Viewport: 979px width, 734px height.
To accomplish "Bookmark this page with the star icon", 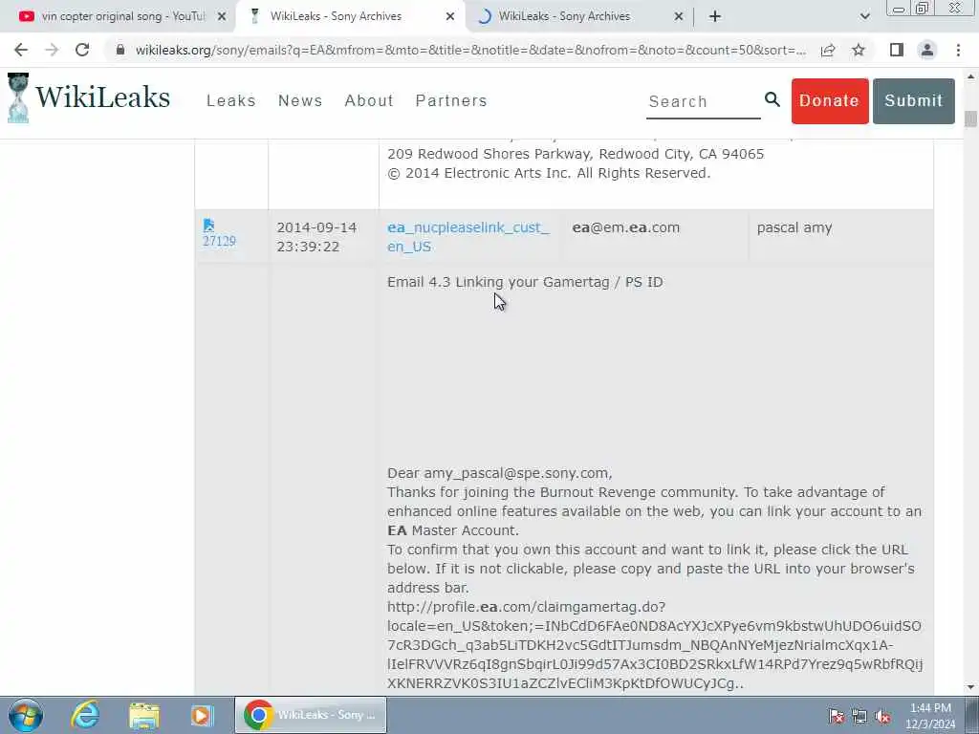I will pos(859,50).
